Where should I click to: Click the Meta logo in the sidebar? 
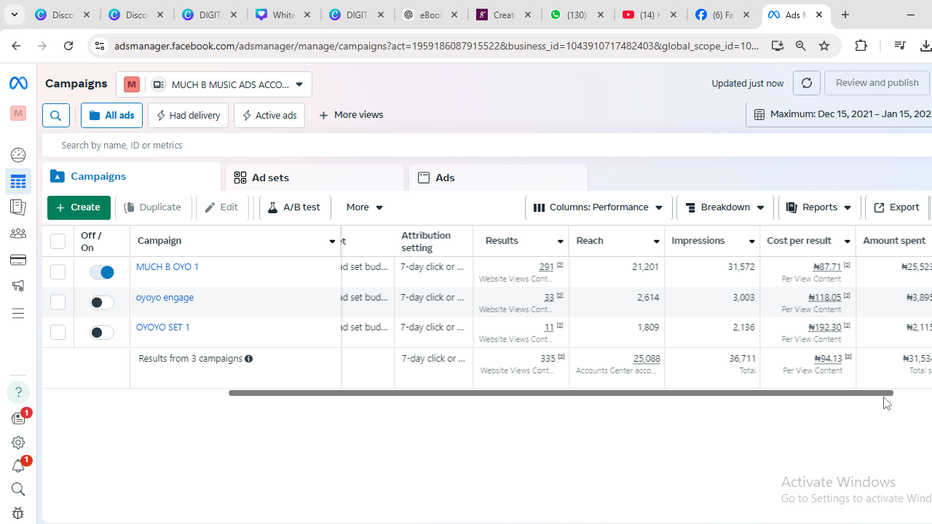click(x=18, y=84)
